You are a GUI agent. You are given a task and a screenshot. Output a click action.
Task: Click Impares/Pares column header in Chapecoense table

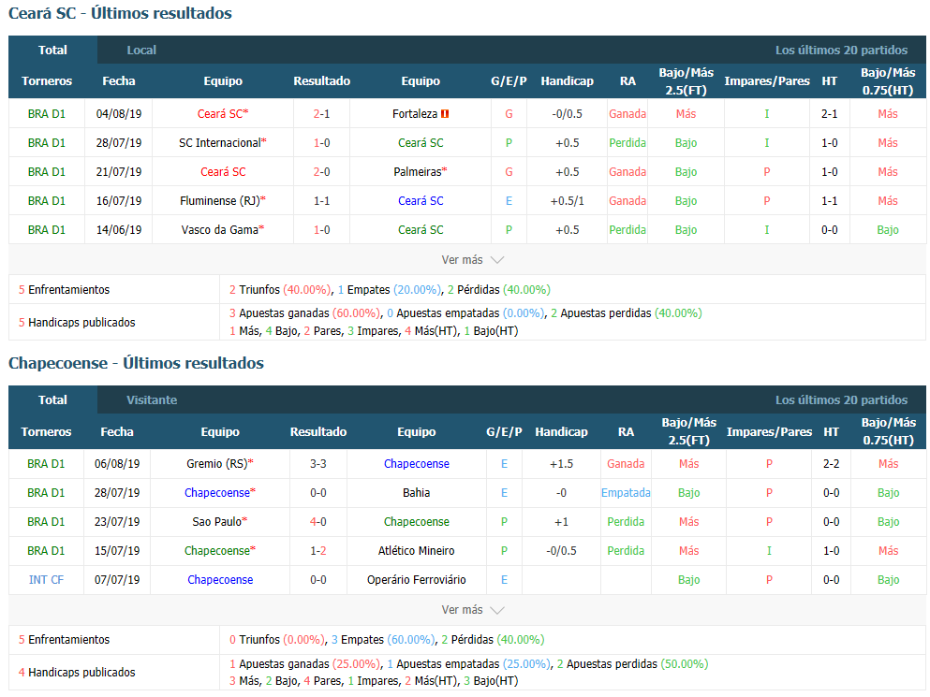tap(769, 431)
